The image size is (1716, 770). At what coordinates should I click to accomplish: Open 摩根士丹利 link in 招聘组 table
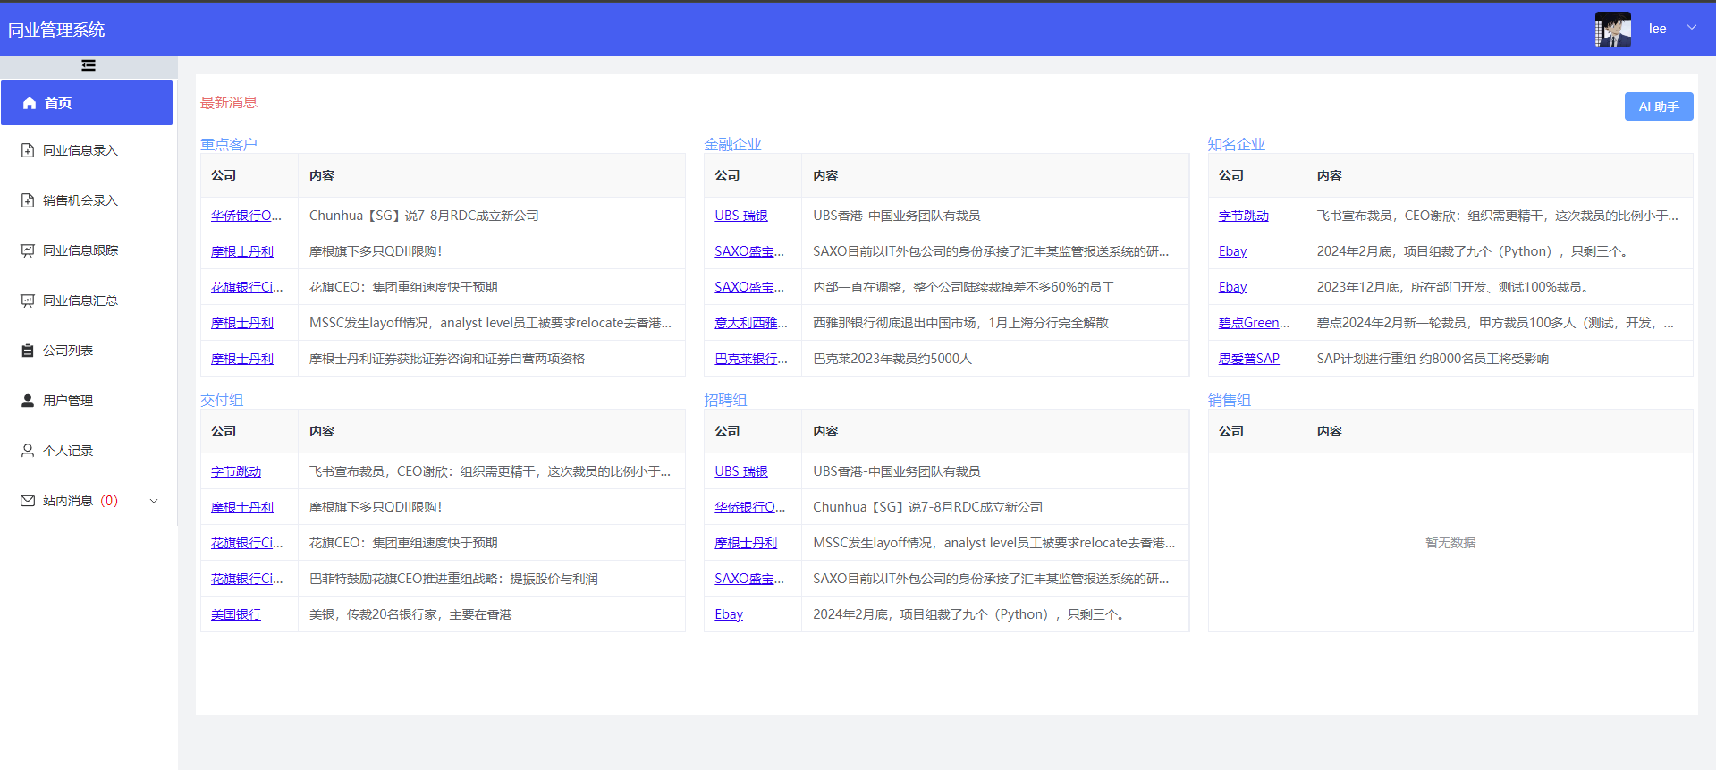pyautogui.click(x=746, y=543)
